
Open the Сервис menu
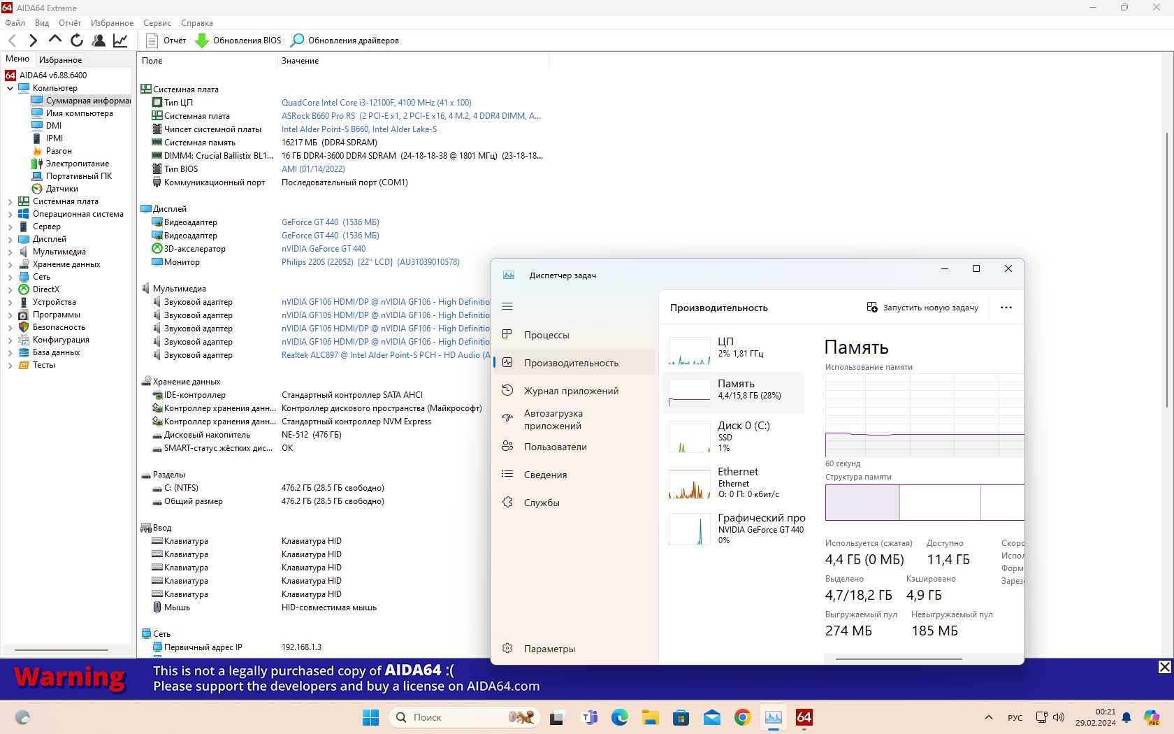pos(157,23)
